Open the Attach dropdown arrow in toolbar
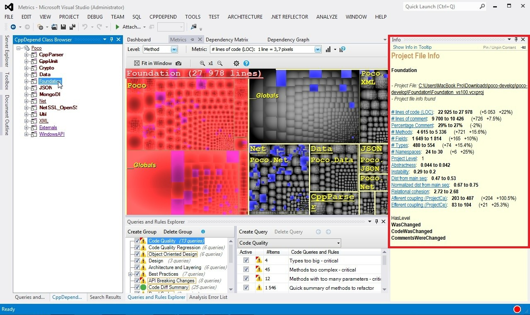This screenshot has width=530, height=315. click(x=145, y=27)
